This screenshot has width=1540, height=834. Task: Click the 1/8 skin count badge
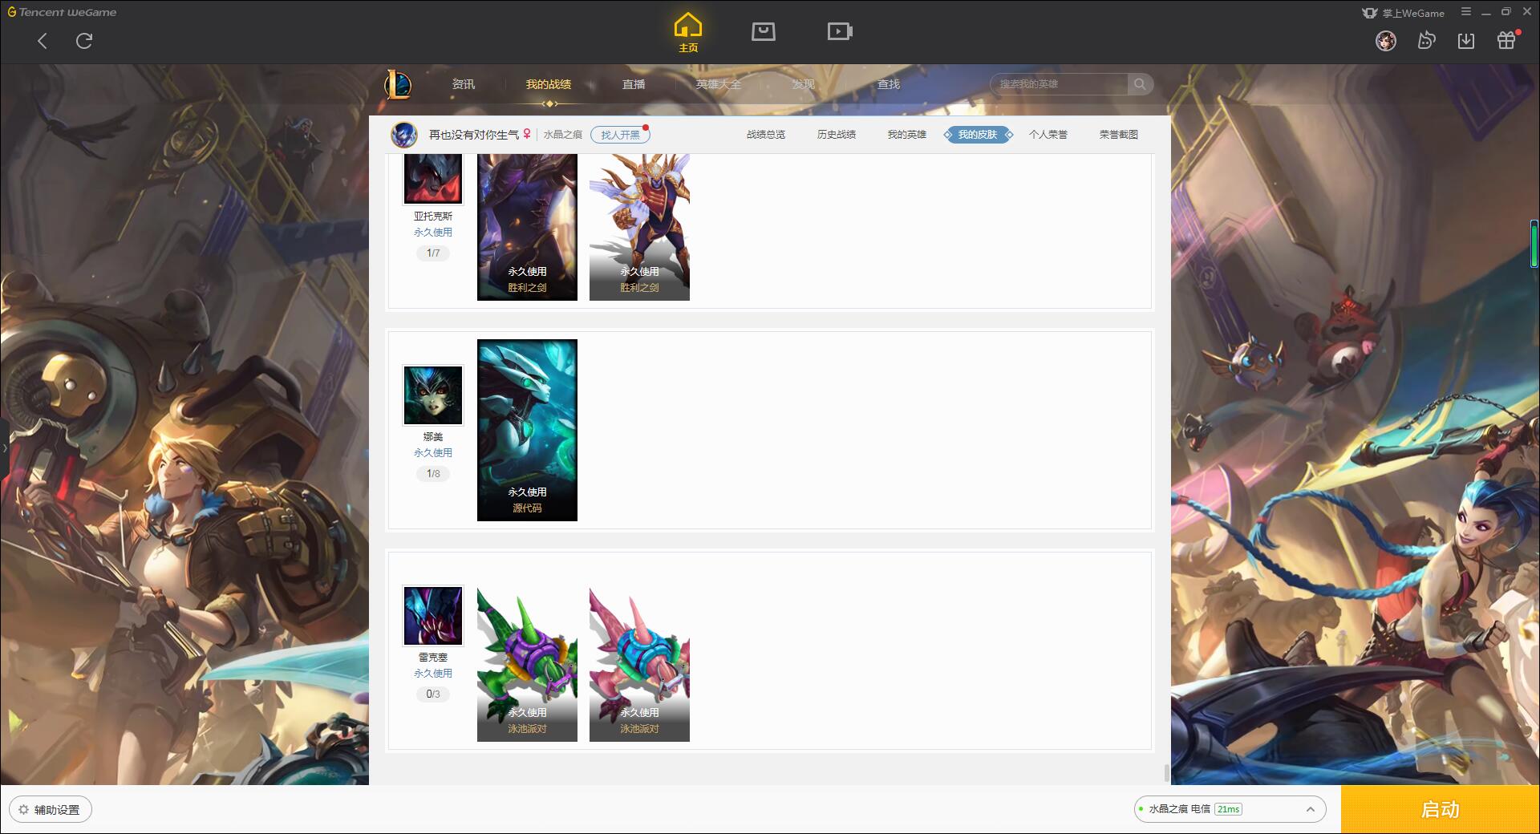click(x=433, y=474)
